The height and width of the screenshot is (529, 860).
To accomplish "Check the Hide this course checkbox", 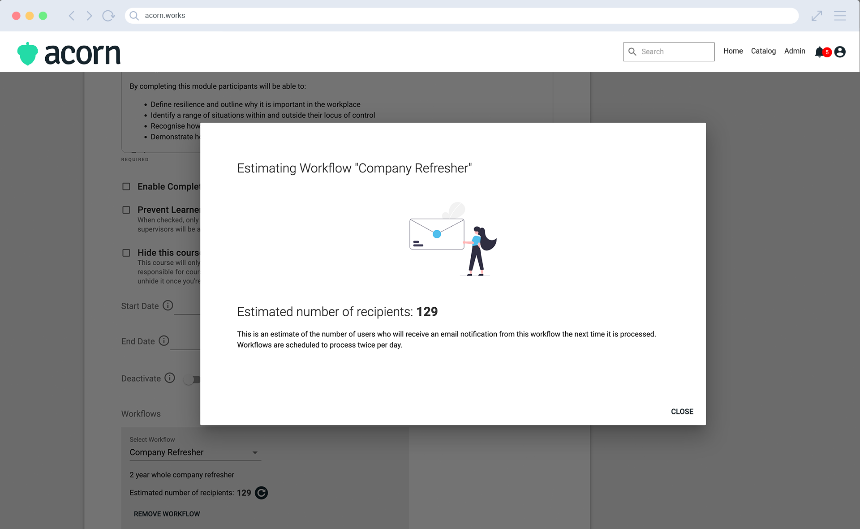I will [126, 253].
